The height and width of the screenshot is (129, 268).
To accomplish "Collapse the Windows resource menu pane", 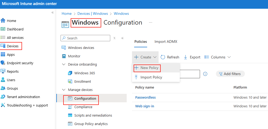I will click(x=122, y=38).
